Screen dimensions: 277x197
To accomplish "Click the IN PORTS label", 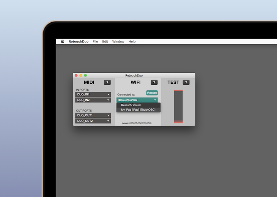I will [82, 90].
